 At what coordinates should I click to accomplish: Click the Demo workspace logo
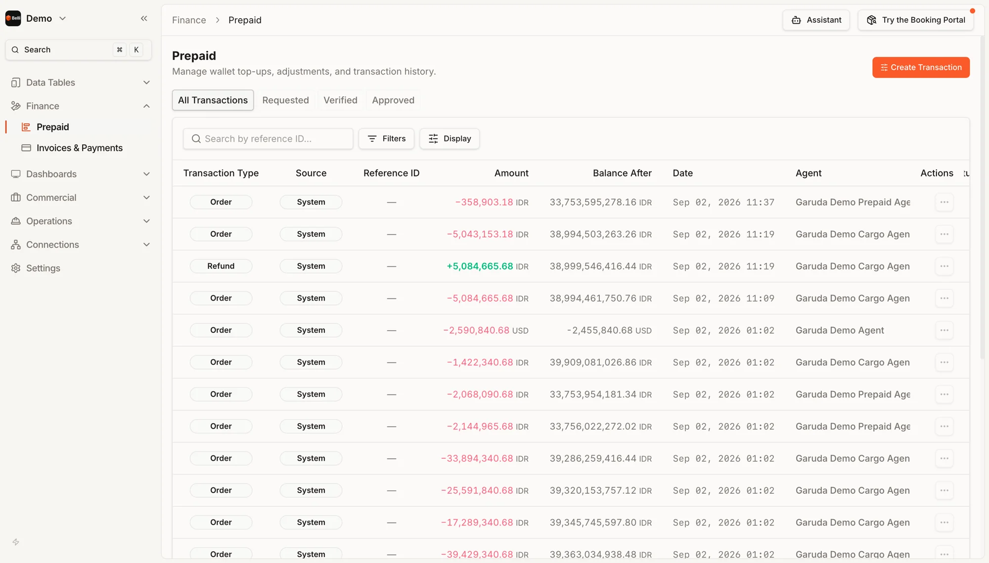(13, 18)
